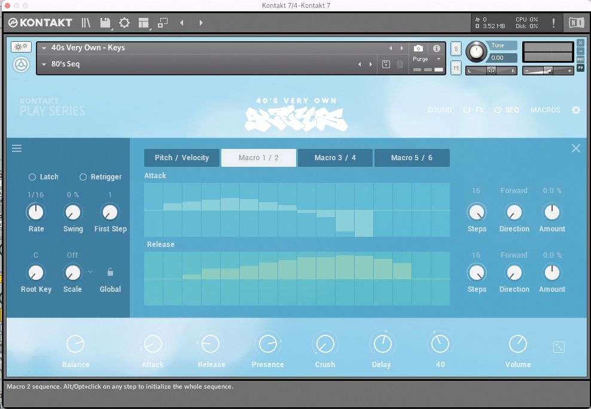Select the Pitch / Velocity tab
This screenshot has height=409, width=591.
click(x=181, y=158)
